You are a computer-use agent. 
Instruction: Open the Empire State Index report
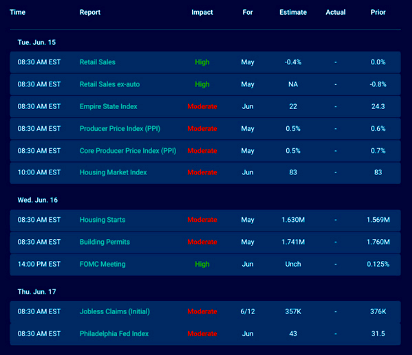coord(108,106)
